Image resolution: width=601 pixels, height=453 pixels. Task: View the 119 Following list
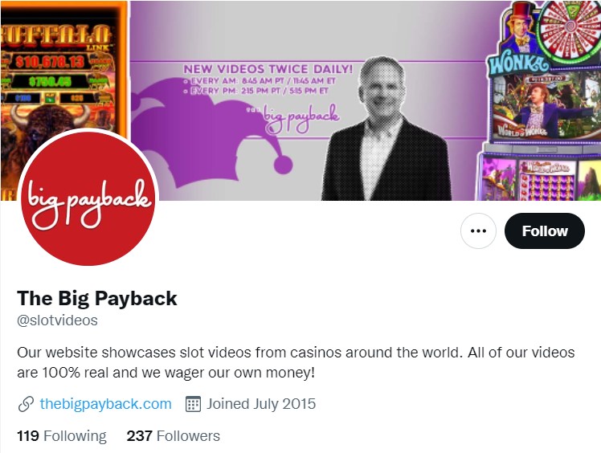point(62,436)
